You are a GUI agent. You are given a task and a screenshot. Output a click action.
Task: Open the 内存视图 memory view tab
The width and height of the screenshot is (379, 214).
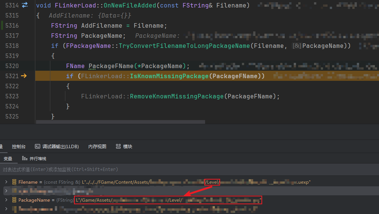tap(97, 147)
